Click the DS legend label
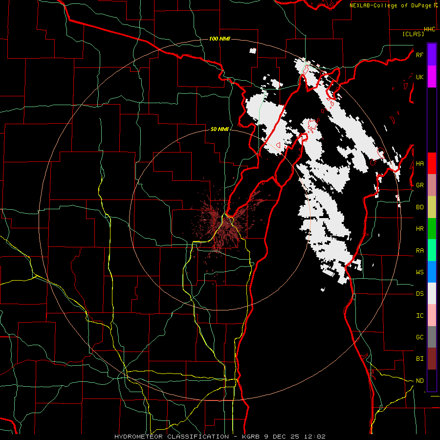This screenshot has height=440, width=440. tap(419, 294)
